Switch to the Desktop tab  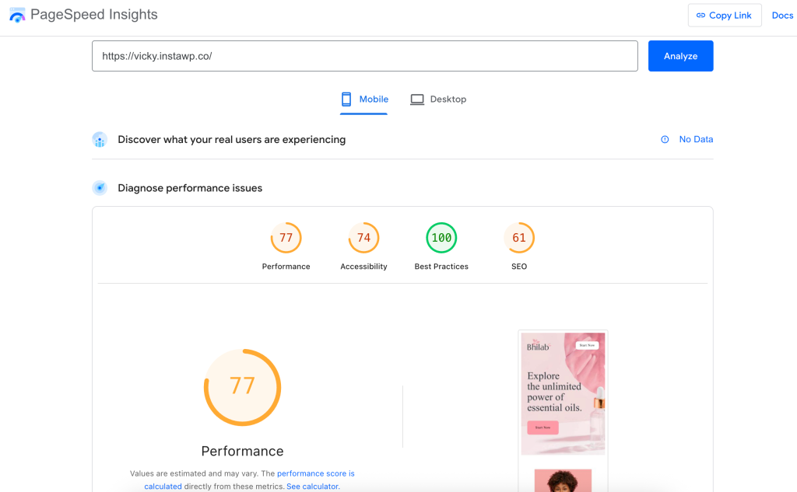coord(438,99)
